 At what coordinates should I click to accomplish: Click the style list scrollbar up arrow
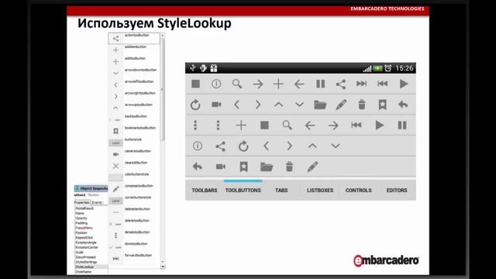click(x=163, y=36)
